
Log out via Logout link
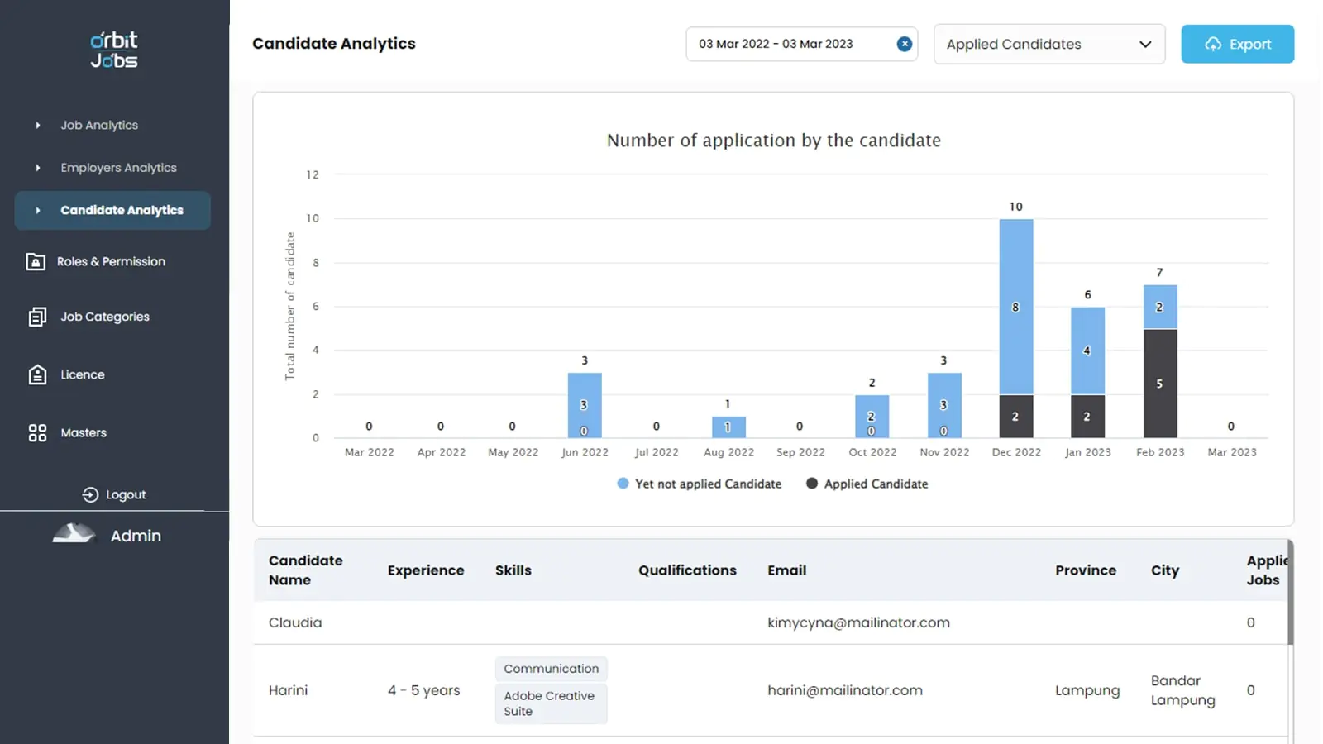click(x=126, y=495)
